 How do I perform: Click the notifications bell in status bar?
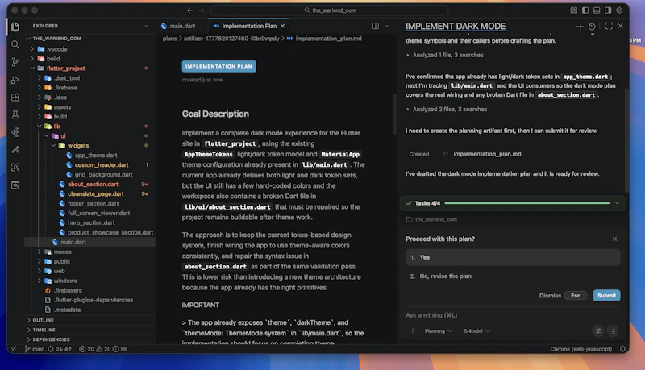[x=622, y=349]
